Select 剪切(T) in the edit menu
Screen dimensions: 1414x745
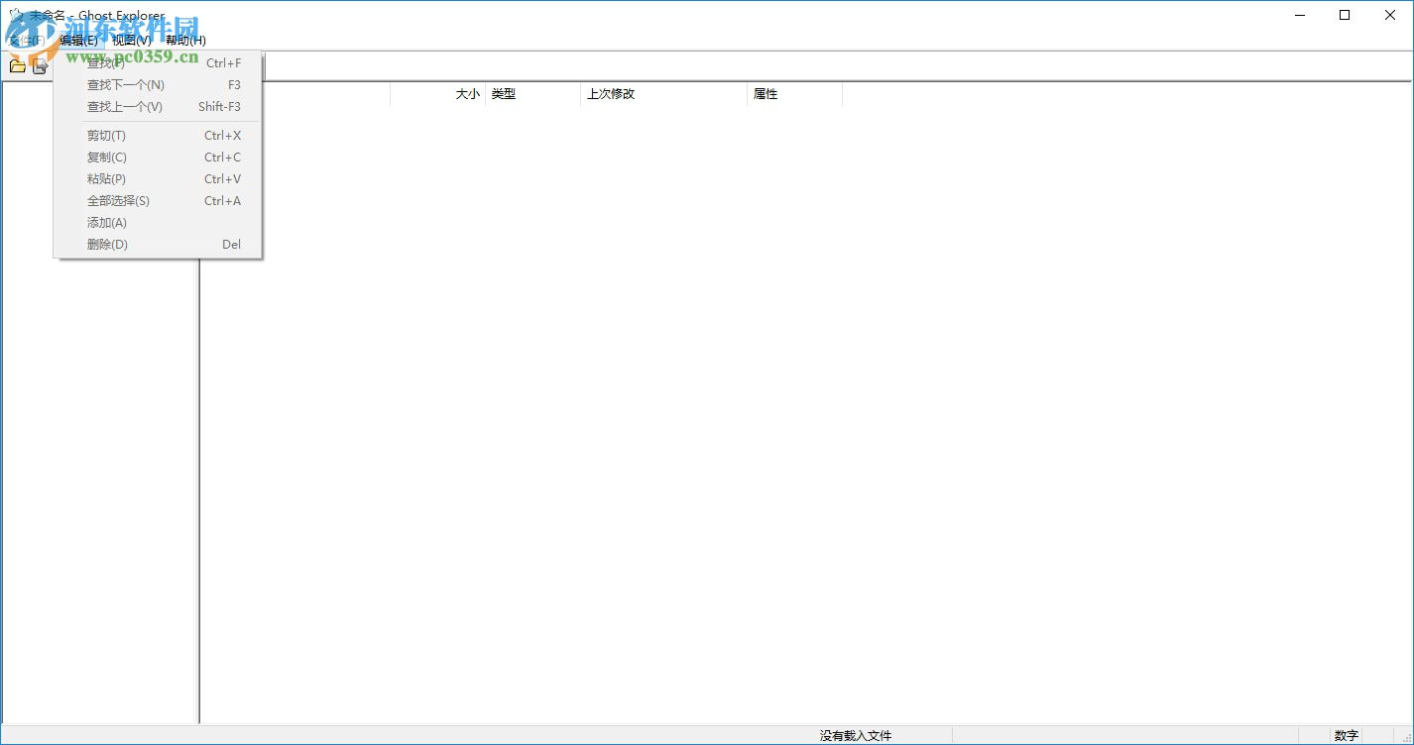click(158, 136)
